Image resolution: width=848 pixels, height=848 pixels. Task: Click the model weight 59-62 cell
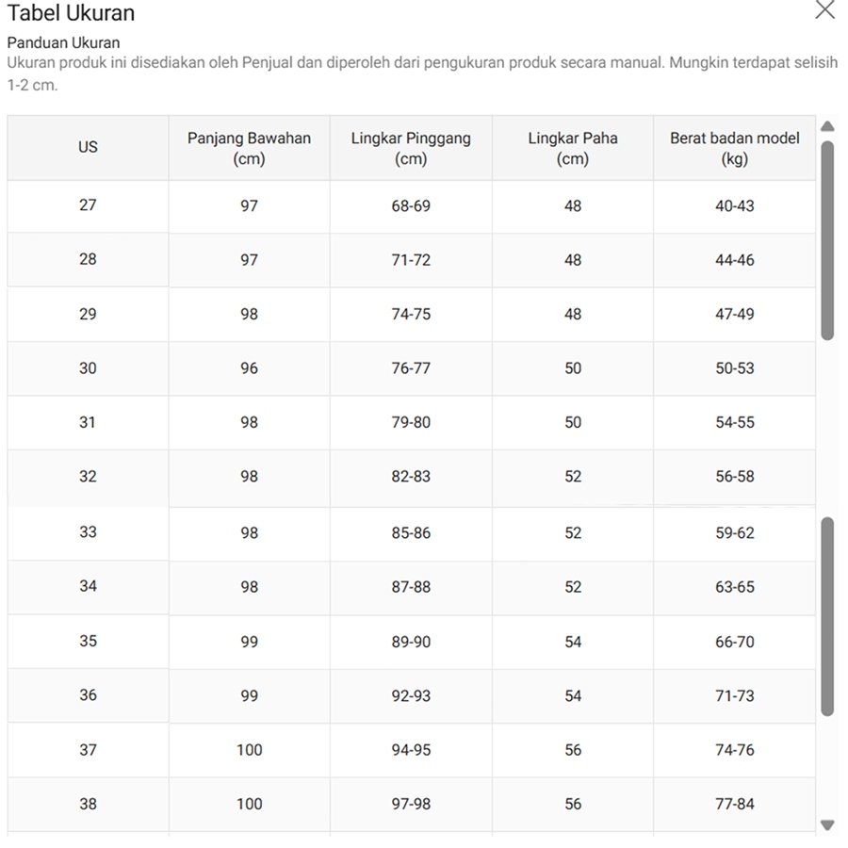tap(734, 532)
